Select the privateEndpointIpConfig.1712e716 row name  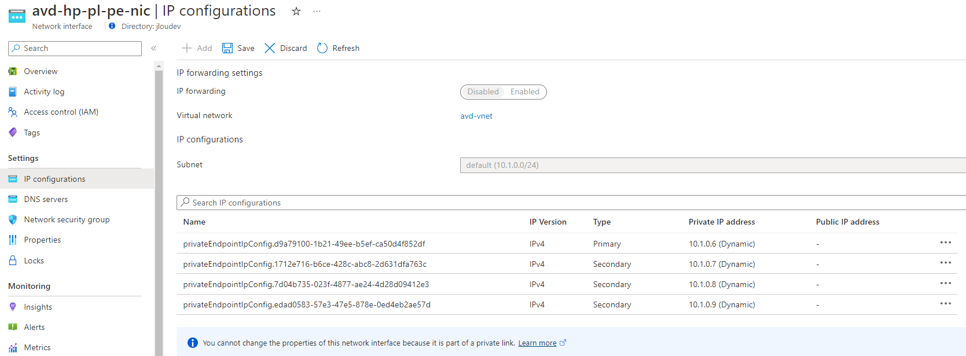[305, 264]
